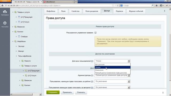171x96 pixels.
Task: Choose Чтение in the open list
Action: click(x=112, y=67)
